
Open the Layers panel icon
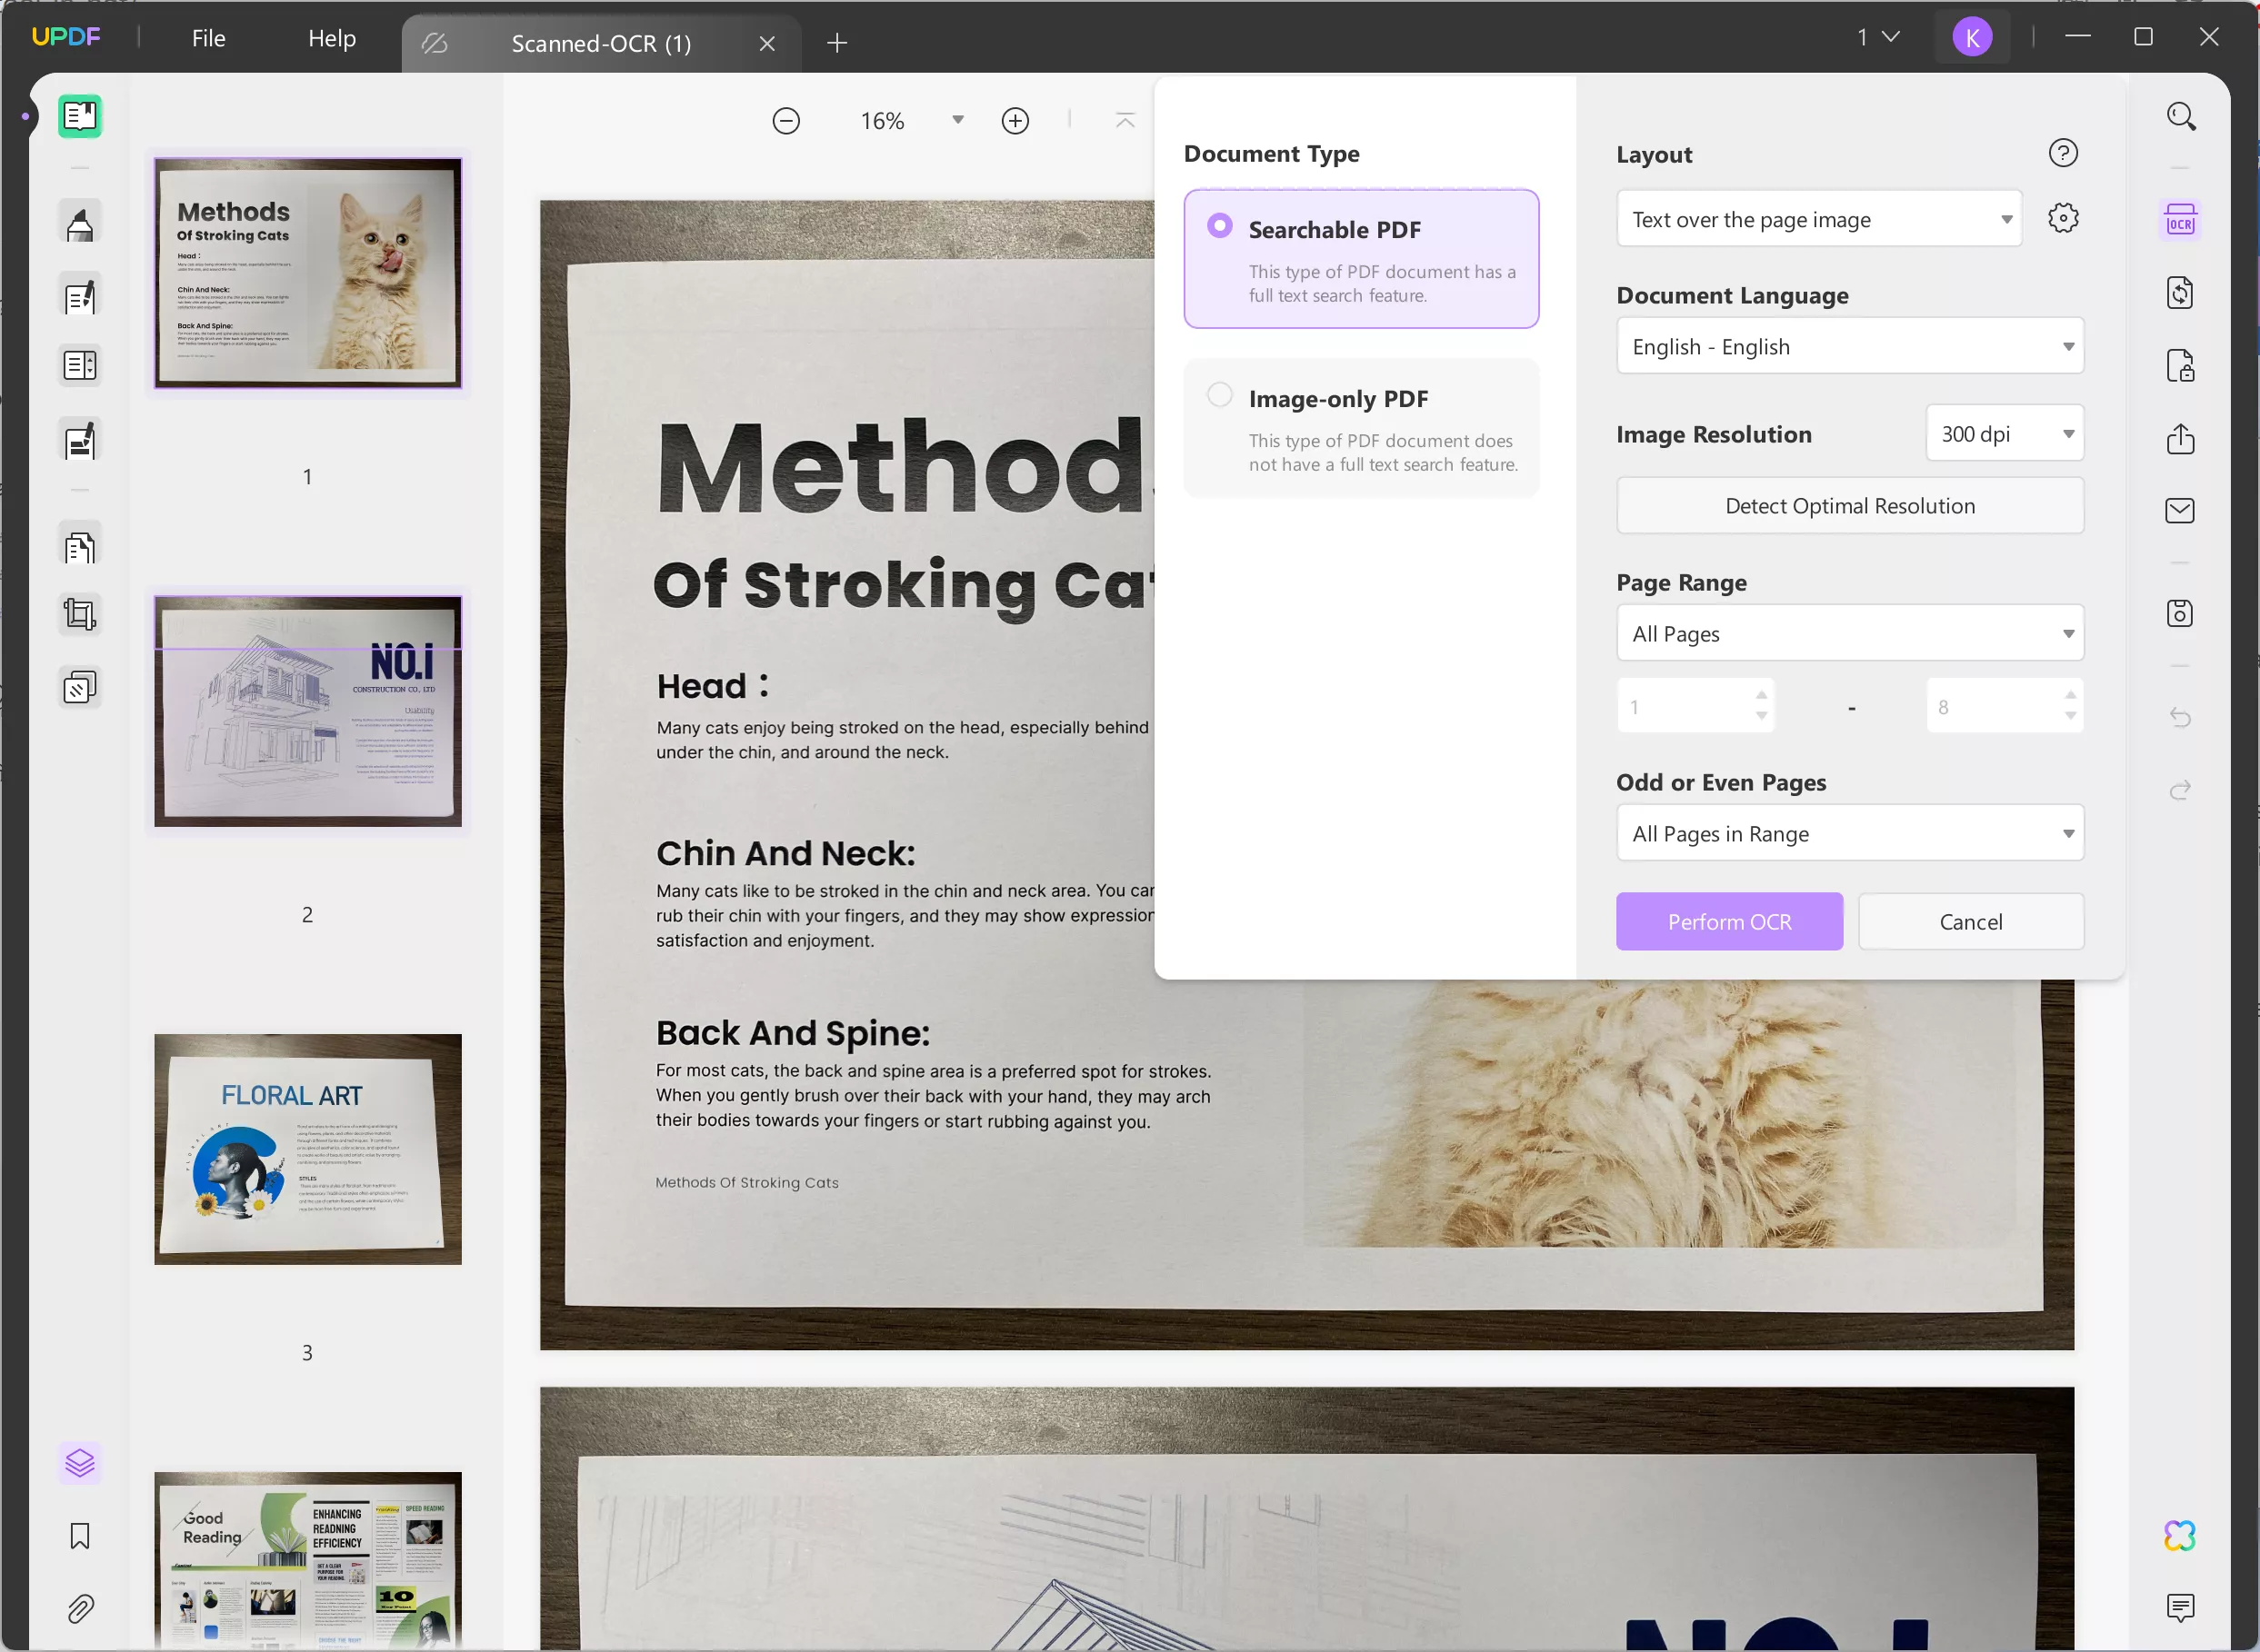pyautogui.click(x=80, y=1463)
